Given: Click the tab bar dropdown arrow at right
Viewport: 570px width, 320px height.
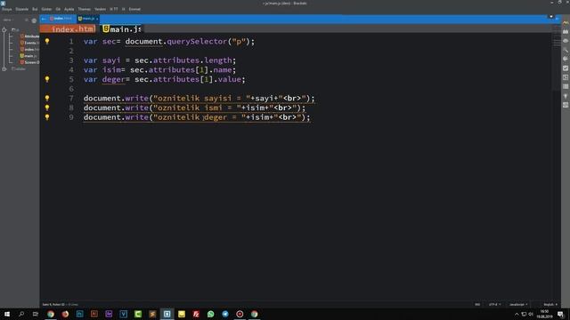Looking at the screenshot, I should coord(551,17).
